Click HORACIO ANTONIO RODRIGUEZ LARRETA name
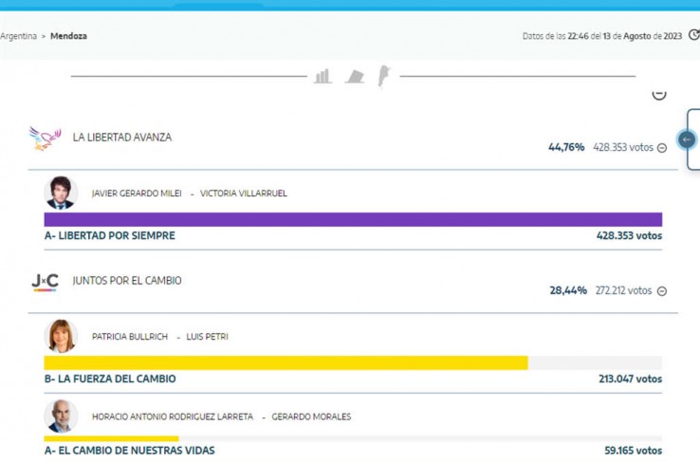 coord(173,416)
